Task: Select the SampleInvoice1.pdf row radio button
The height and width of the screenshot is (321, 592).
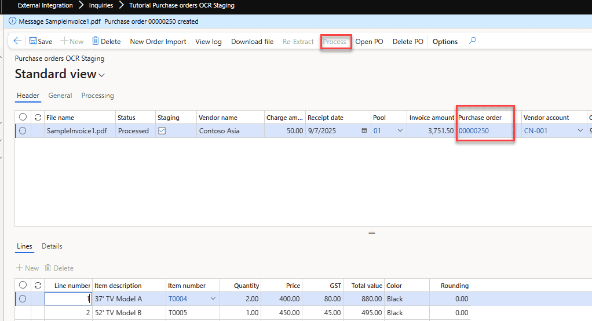Action: (23, 131)
